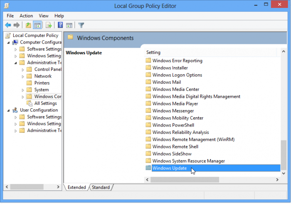Expand Windows Settings under User Configuration
This screenshot has height=204, width=291.
(x=16, y=124)
